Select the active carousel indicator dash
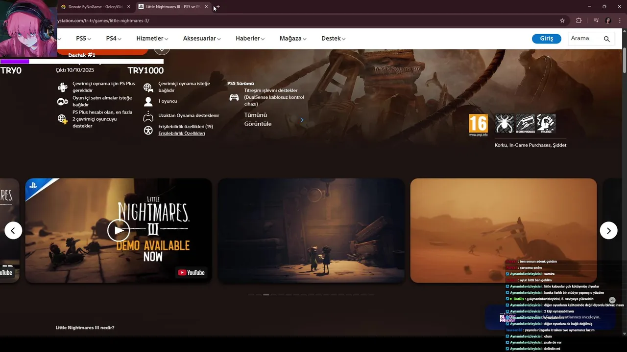Viewport: 627px width, 352px height. click(266, 295)
